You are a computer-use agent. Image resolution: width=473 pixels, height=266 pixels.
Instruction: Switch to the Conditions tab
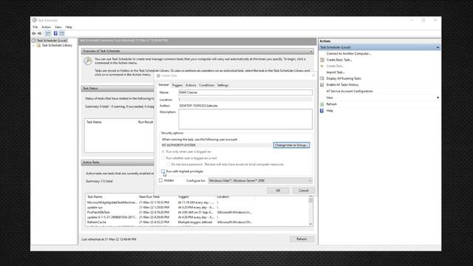[207, 86]
